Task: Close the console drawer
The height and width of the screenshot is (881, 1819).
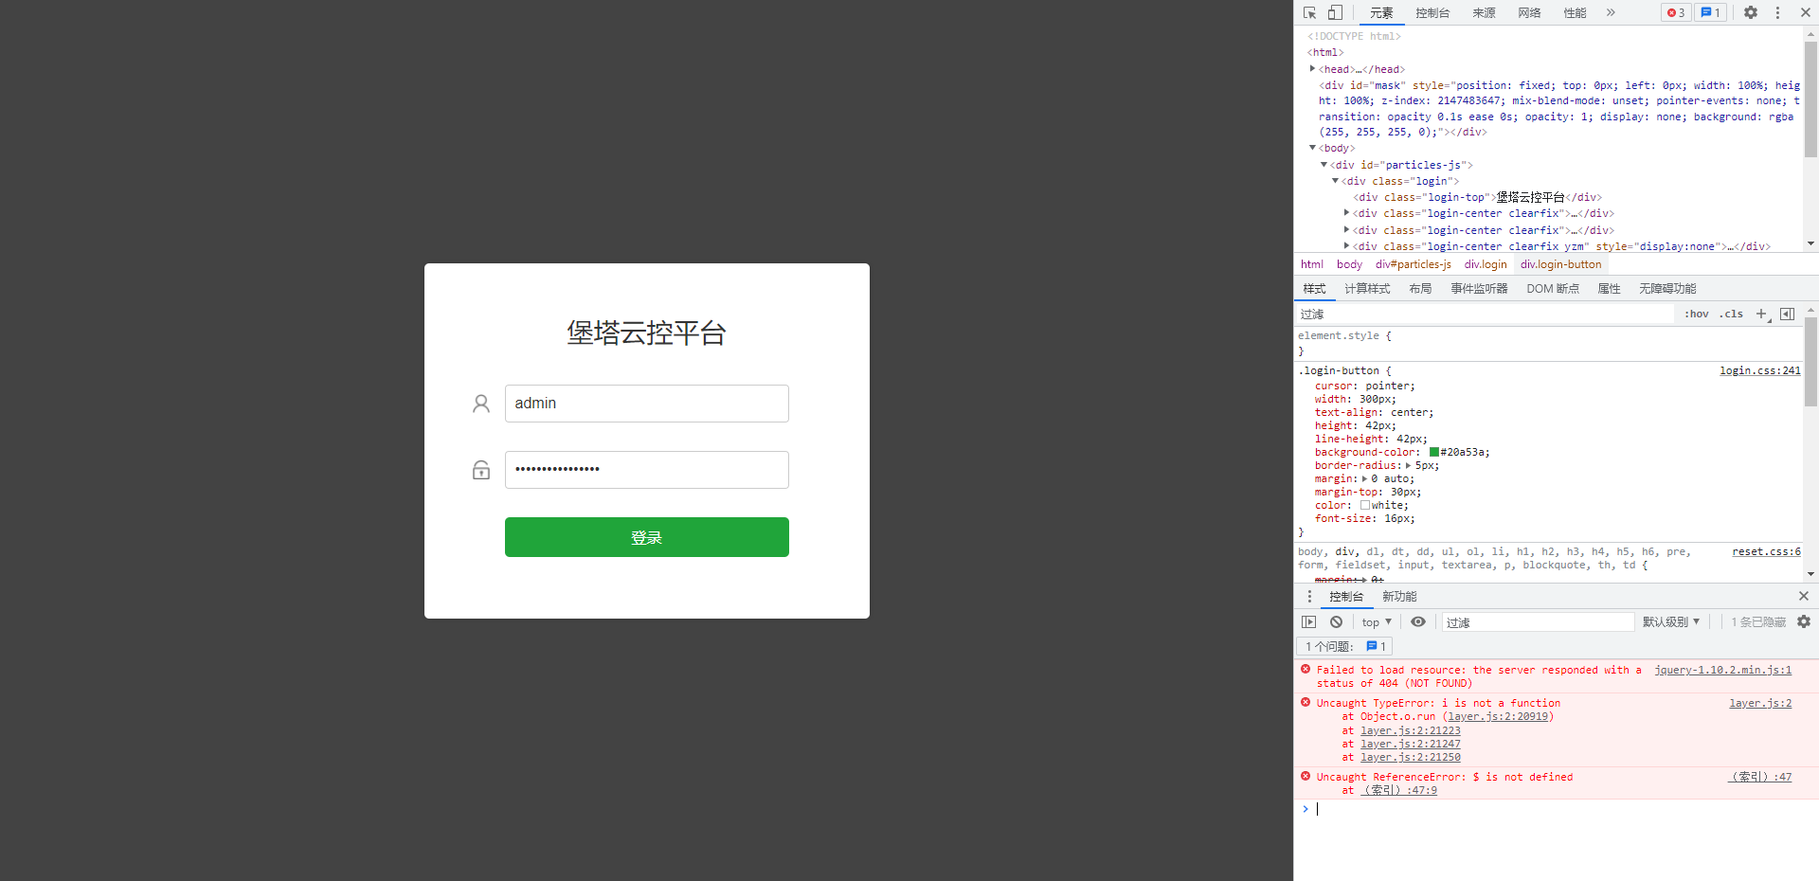Action: 1804,596
